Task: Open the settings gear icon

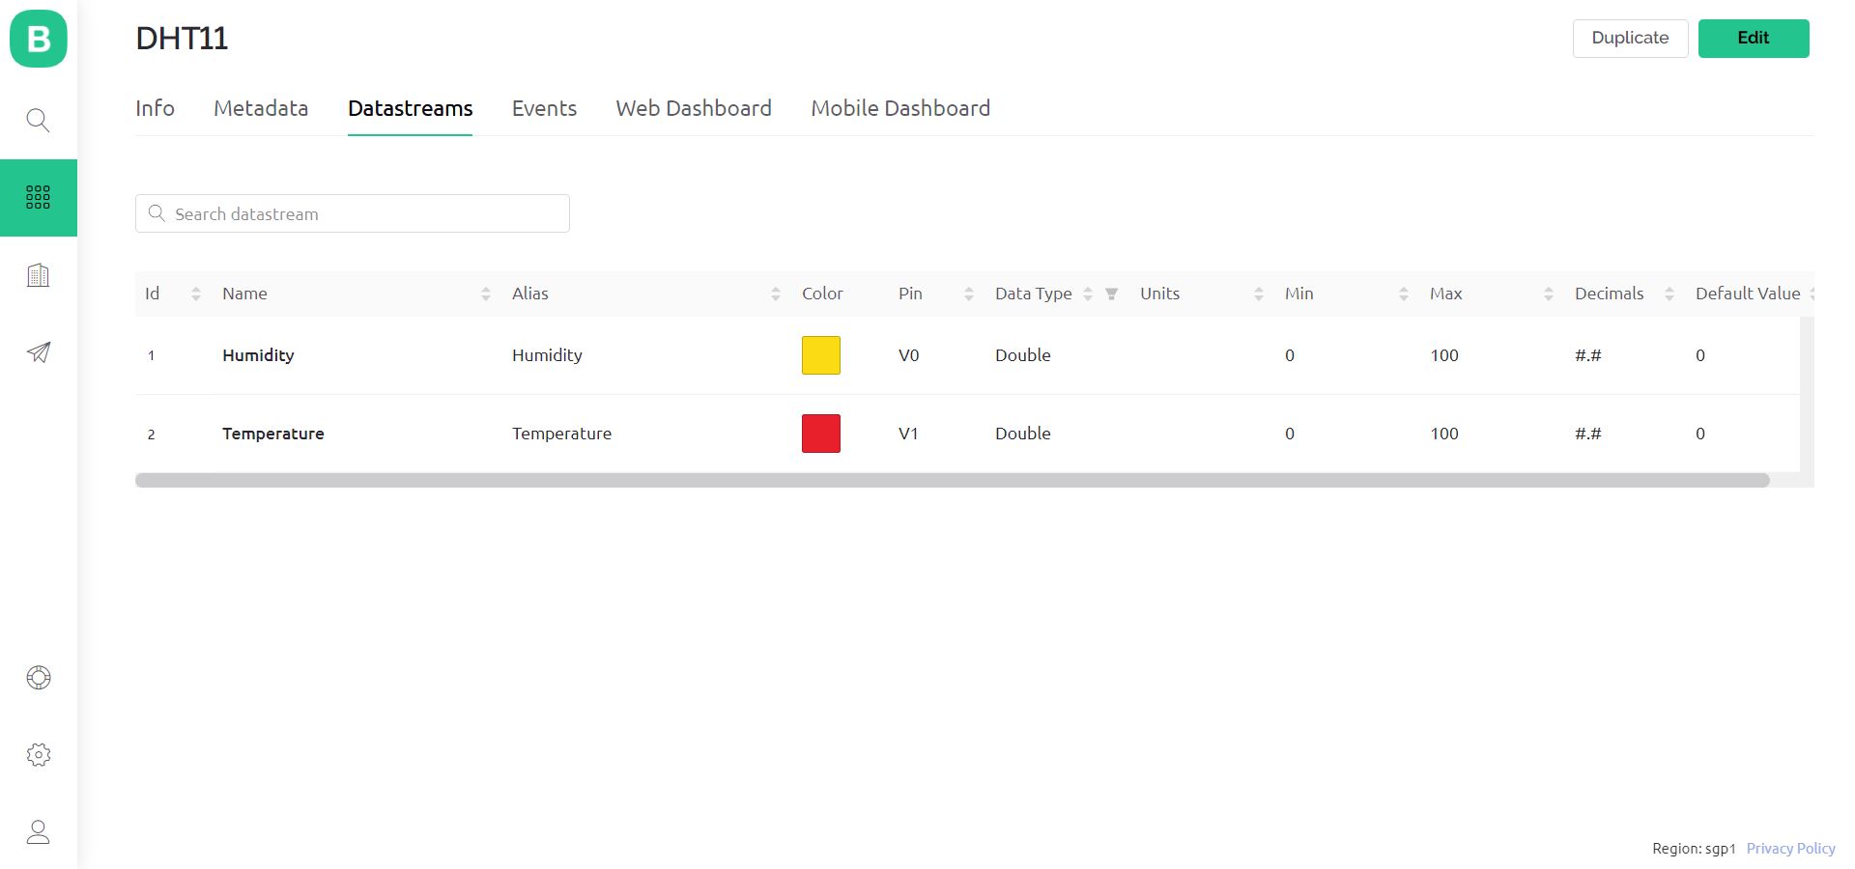Action: click(x=38, y=755)
